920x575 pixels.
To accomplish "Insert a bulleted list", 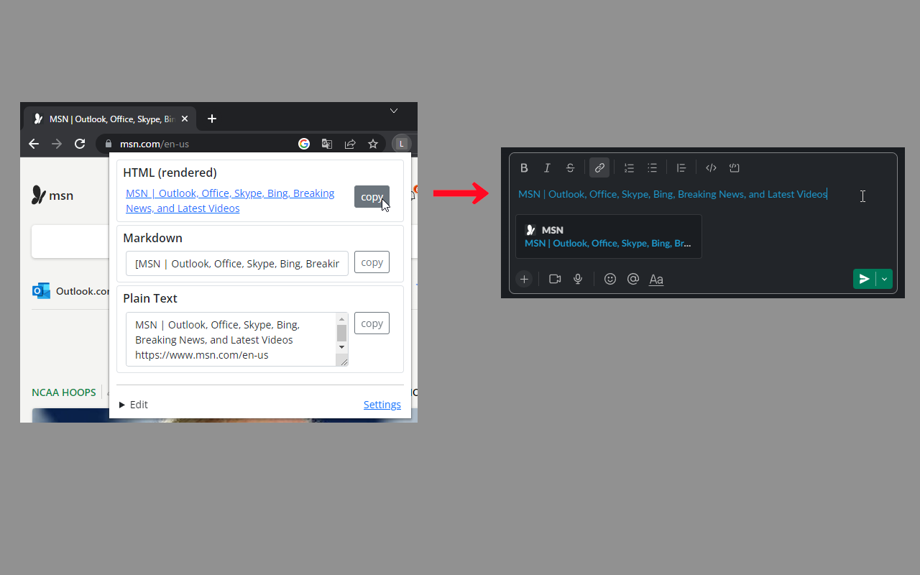I will (x=652, y=167).
